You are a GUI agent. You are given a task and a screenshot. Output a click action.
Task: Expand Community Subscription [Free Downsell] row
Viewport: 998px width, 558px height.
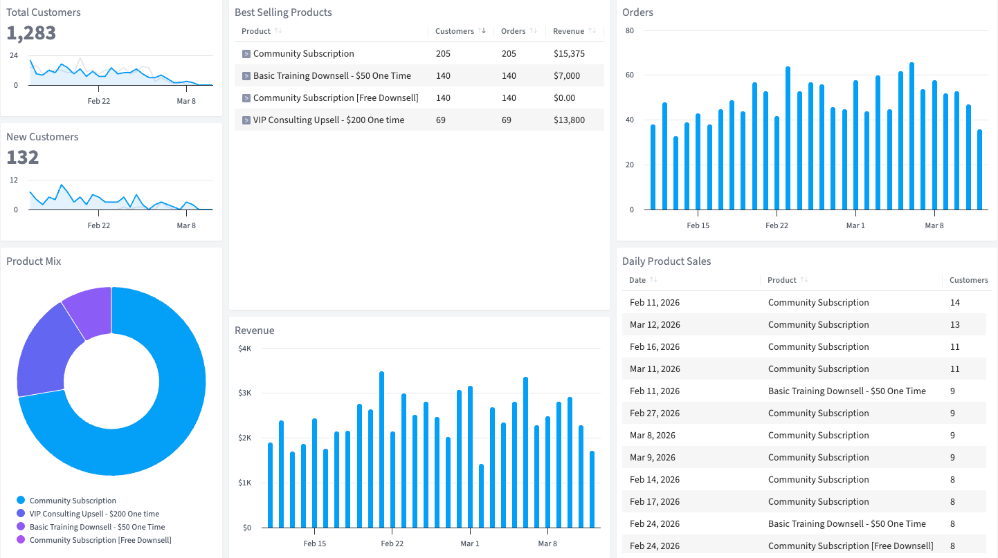tap(246, 98)
